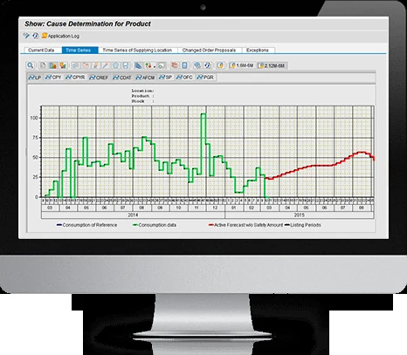
Task: Click the Location: label above the chart
Action: pos(142,91)
